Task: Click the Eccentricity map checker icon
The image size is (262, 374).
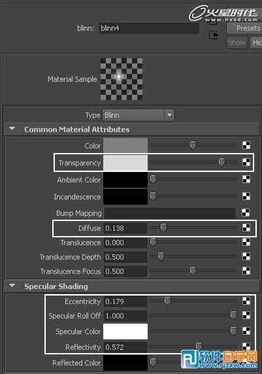Action: (246, 301)
